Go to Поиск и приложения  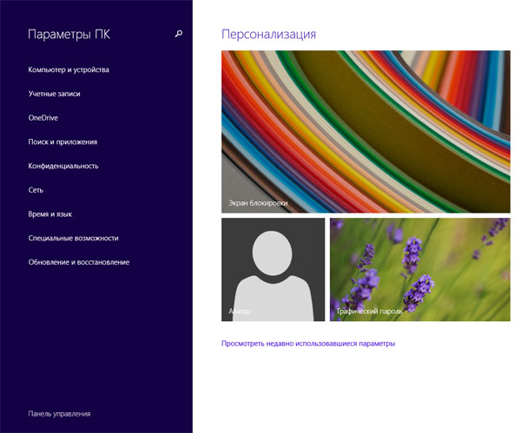point(63,141)
